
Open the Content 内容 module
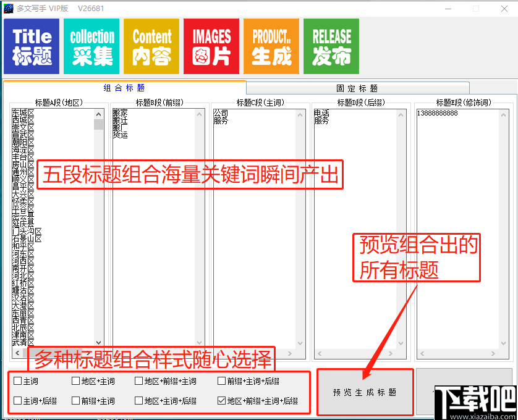tap(151, 46)
